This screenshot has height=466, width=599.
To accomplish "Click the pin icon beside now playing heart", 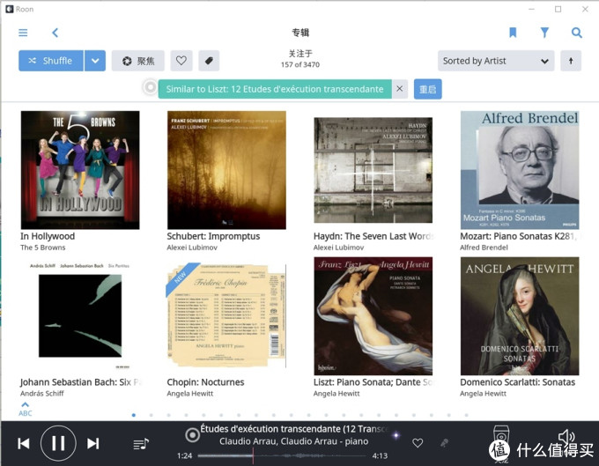I will pos(444,443).
